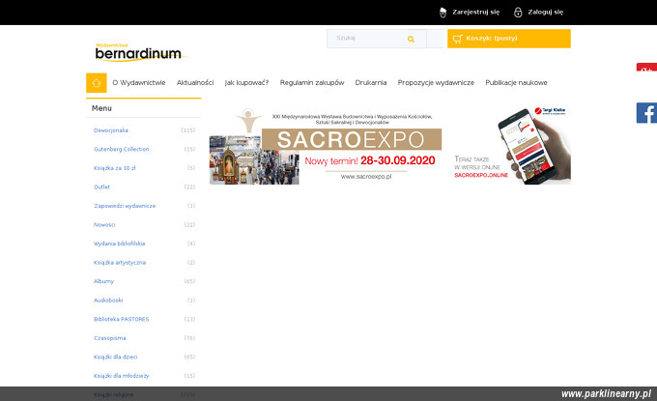Select Czasopisma category
This screenshot has height=401, width=657.
[109, 338]
